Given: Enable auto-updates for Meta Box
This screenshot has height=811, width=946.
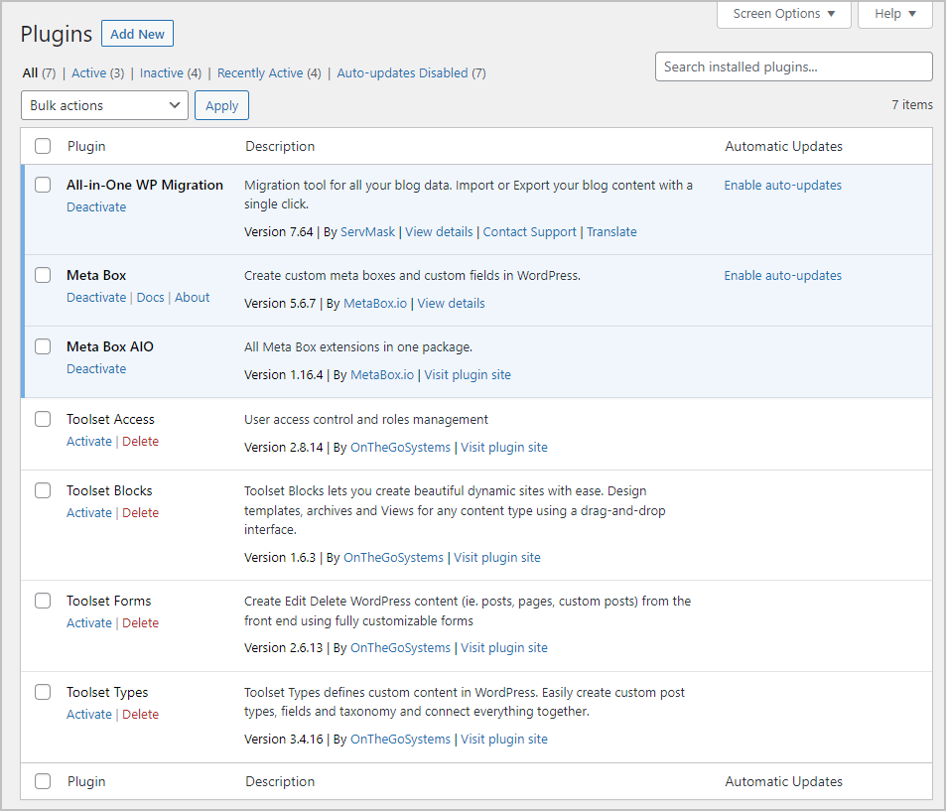Looking at the screenshot, I should tap(782, 276).
